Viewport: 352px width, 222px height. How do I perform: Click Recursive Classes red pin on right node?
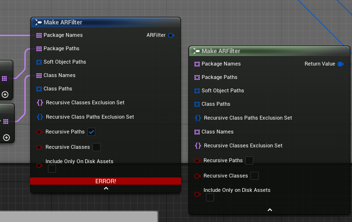click(197, 176)
